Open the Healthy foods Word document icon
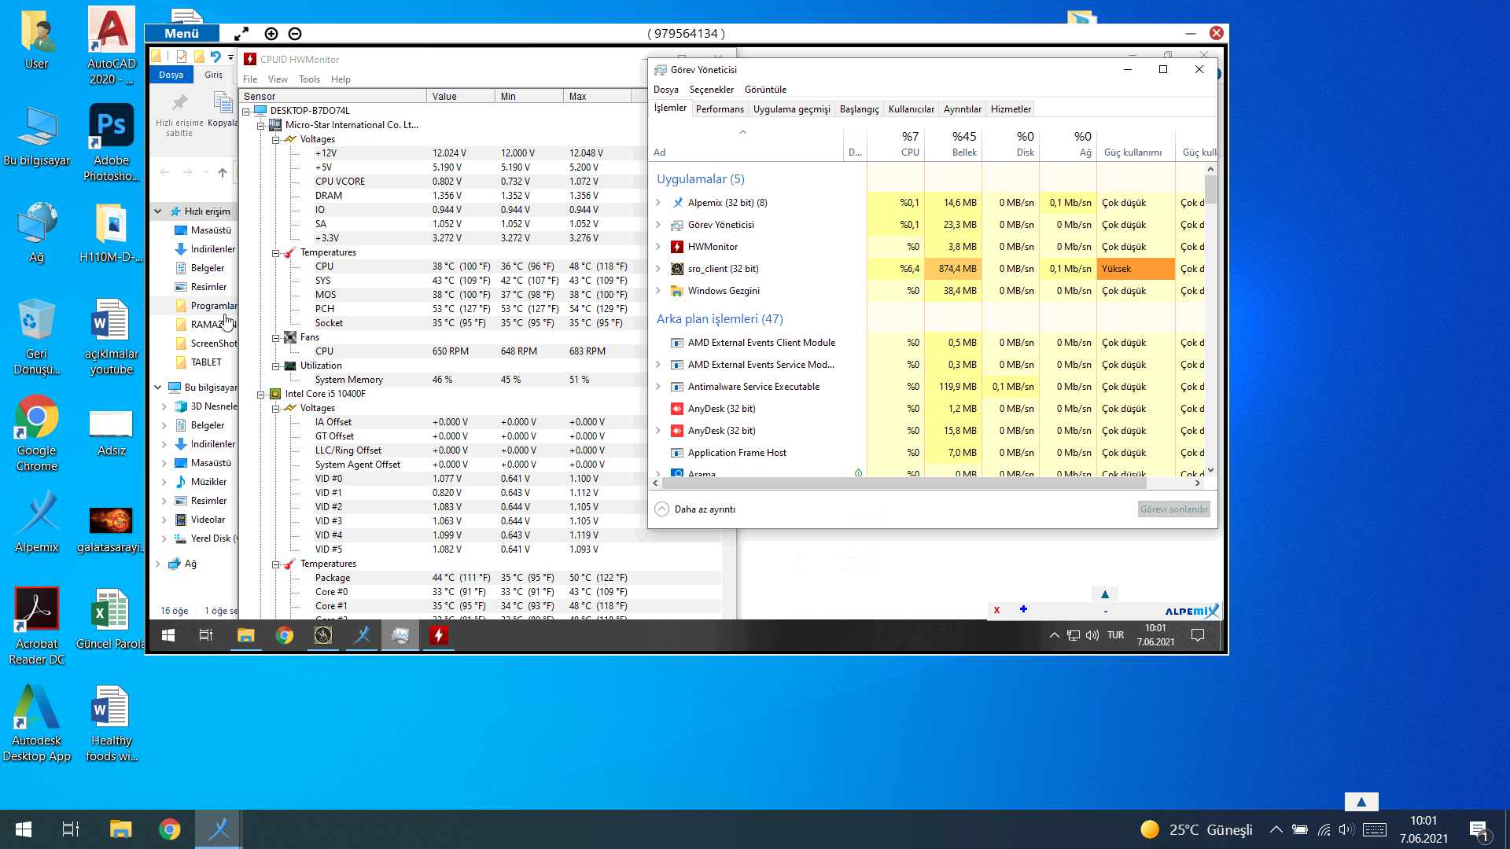1510x849 pixels. point(112,722)
